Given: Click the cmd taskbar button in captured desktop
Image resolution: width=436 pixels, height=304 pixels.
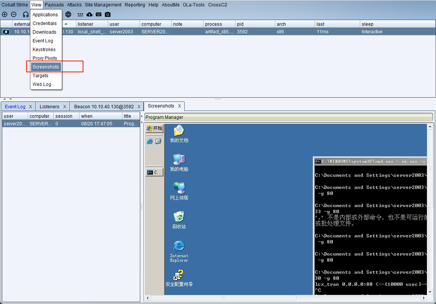Looking at the screenshot, I should click(154, 172).
